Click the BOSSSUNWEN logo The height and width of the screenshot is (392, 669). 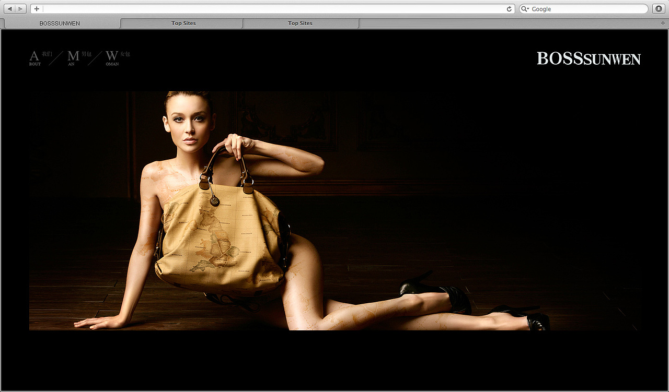pos(589,58)
